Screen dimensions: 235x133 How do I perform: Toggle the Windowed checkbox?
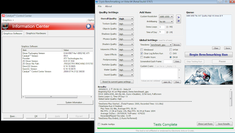(x=142, y=50)
